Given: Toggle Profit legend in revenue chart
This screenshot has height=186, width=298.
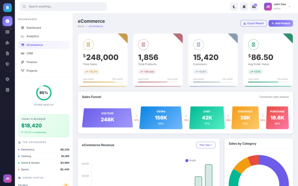Looking at the screenshot, I should 191,160.
